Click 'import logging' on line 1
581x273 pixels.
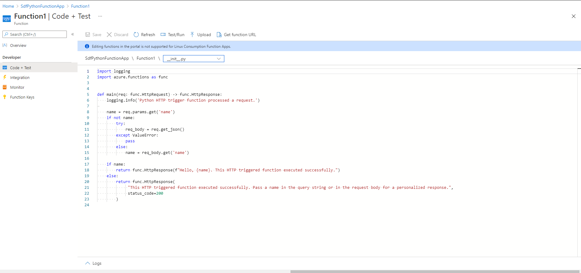point(114,71)
